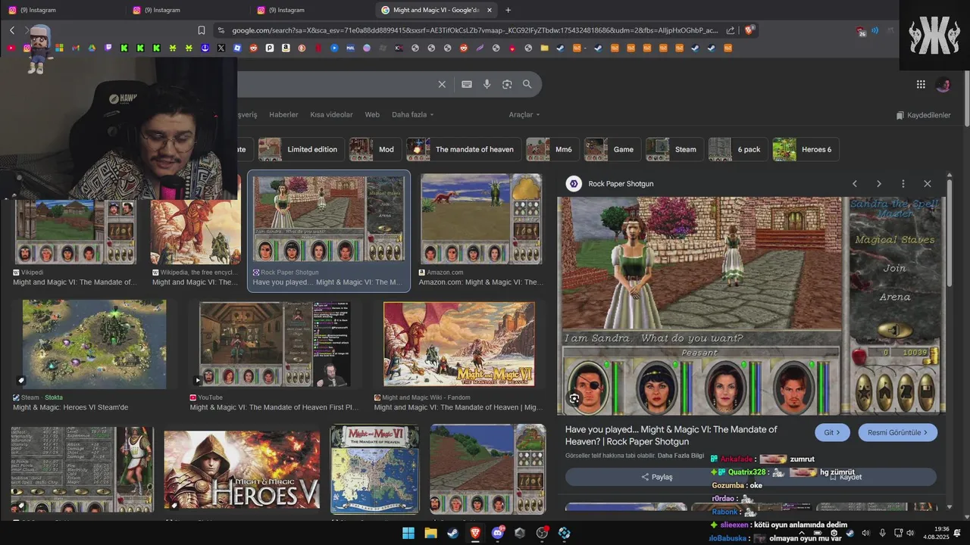The width and height of the screenshot is (970, 545).
Task: Open the Steam Heroes VI map image result
Action: [x=94, y=344]
